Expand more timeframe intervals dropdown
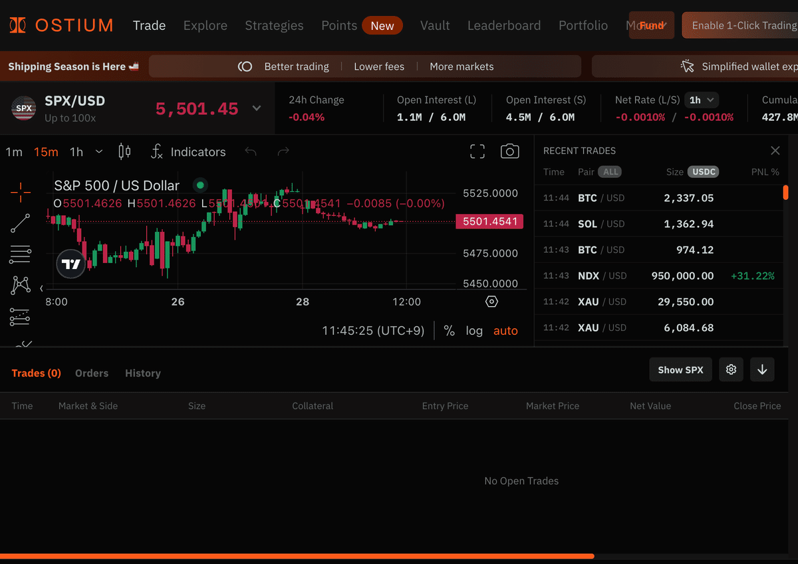 (x=99, y=151)
